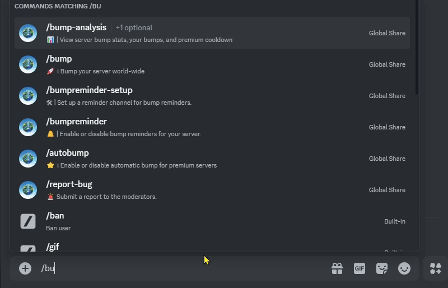Viewport: 448px width, 288px height.
Task: Click the bot avatar beside /bump
Action: (28, 64)
